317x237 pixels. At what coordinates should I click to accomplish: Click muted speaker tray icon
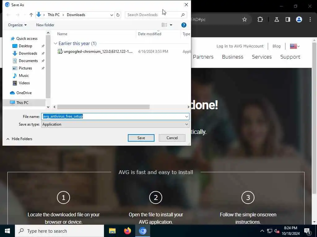[277, 231]
